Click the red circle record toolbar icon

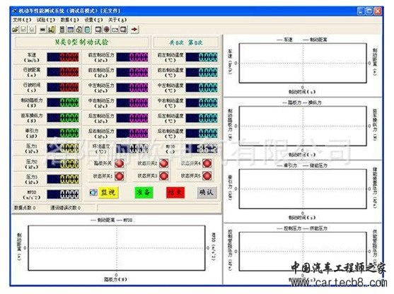tap(107, 30)
